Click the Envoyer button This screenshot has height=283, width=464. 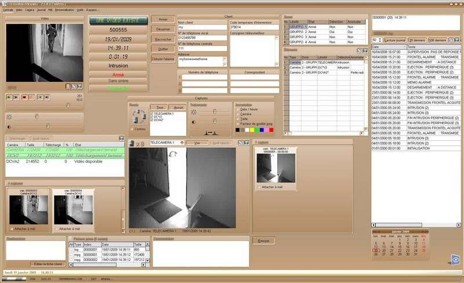(x=263, y=241)
